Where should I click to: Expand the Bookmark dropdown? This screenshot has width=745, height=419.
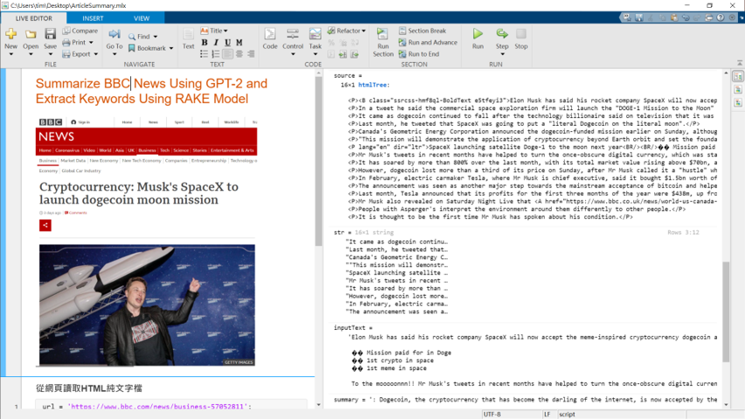click(171, 48)
